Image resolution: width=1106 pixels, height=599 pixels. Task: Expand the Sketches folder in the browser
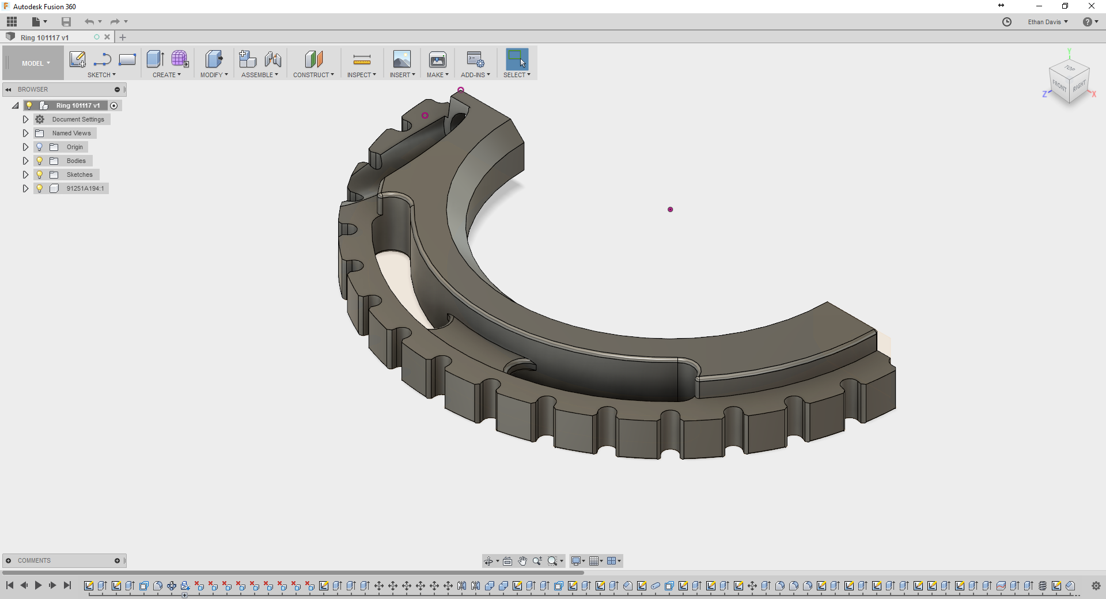(x=25, y=175)
